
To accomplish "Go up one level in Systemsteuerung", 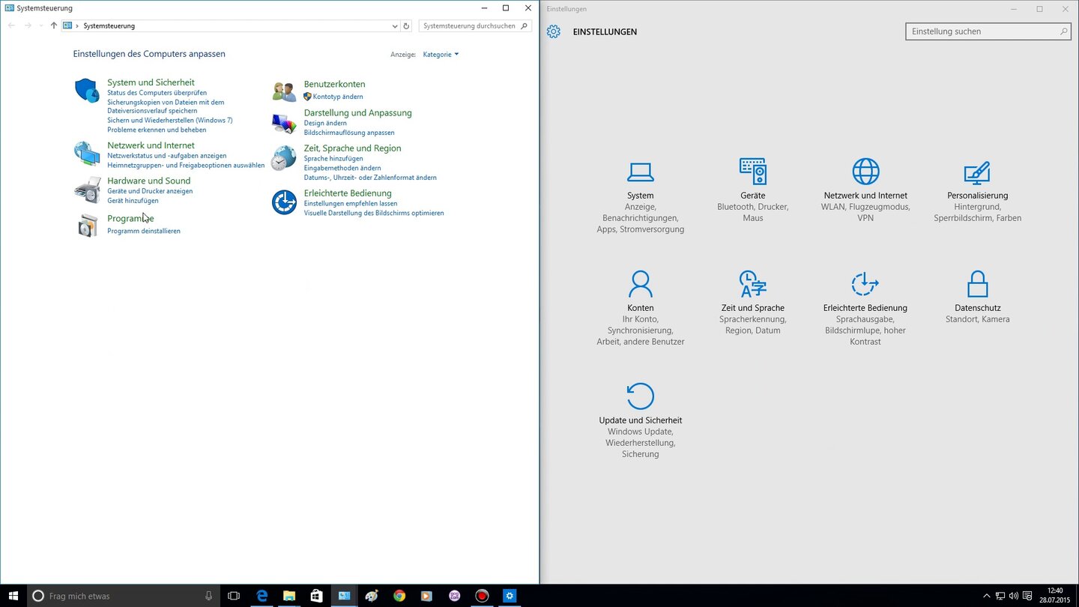I will (x=53, y=25).
